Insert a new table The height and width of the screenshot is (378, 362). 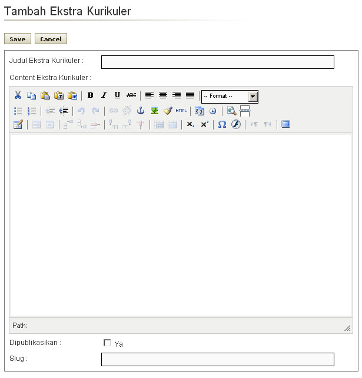click(18, 124)
